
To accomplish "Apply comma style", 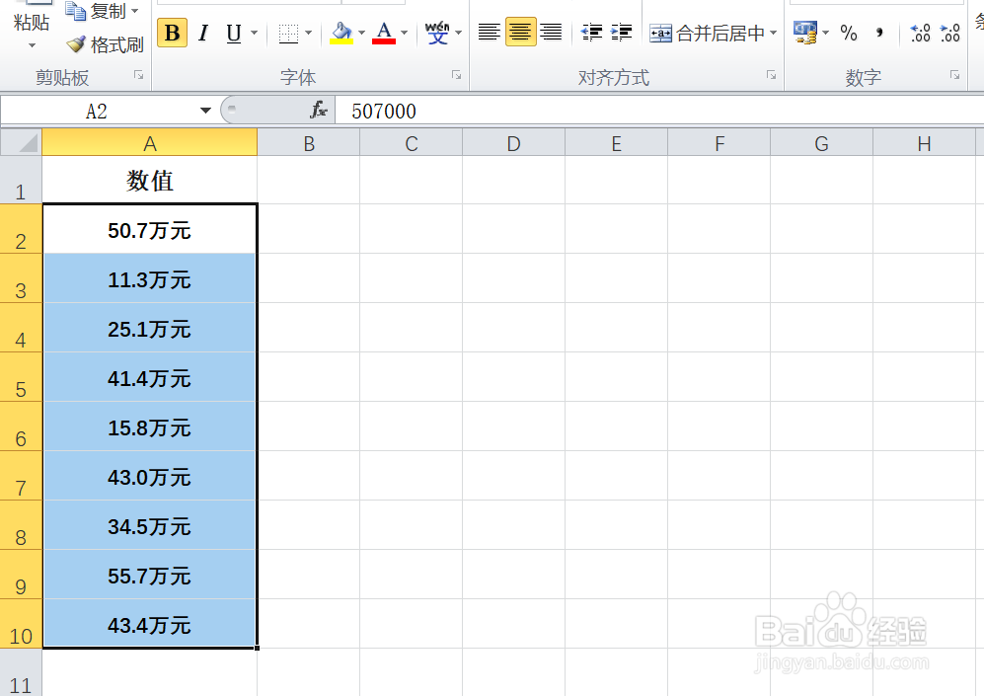I will [879, 33].
